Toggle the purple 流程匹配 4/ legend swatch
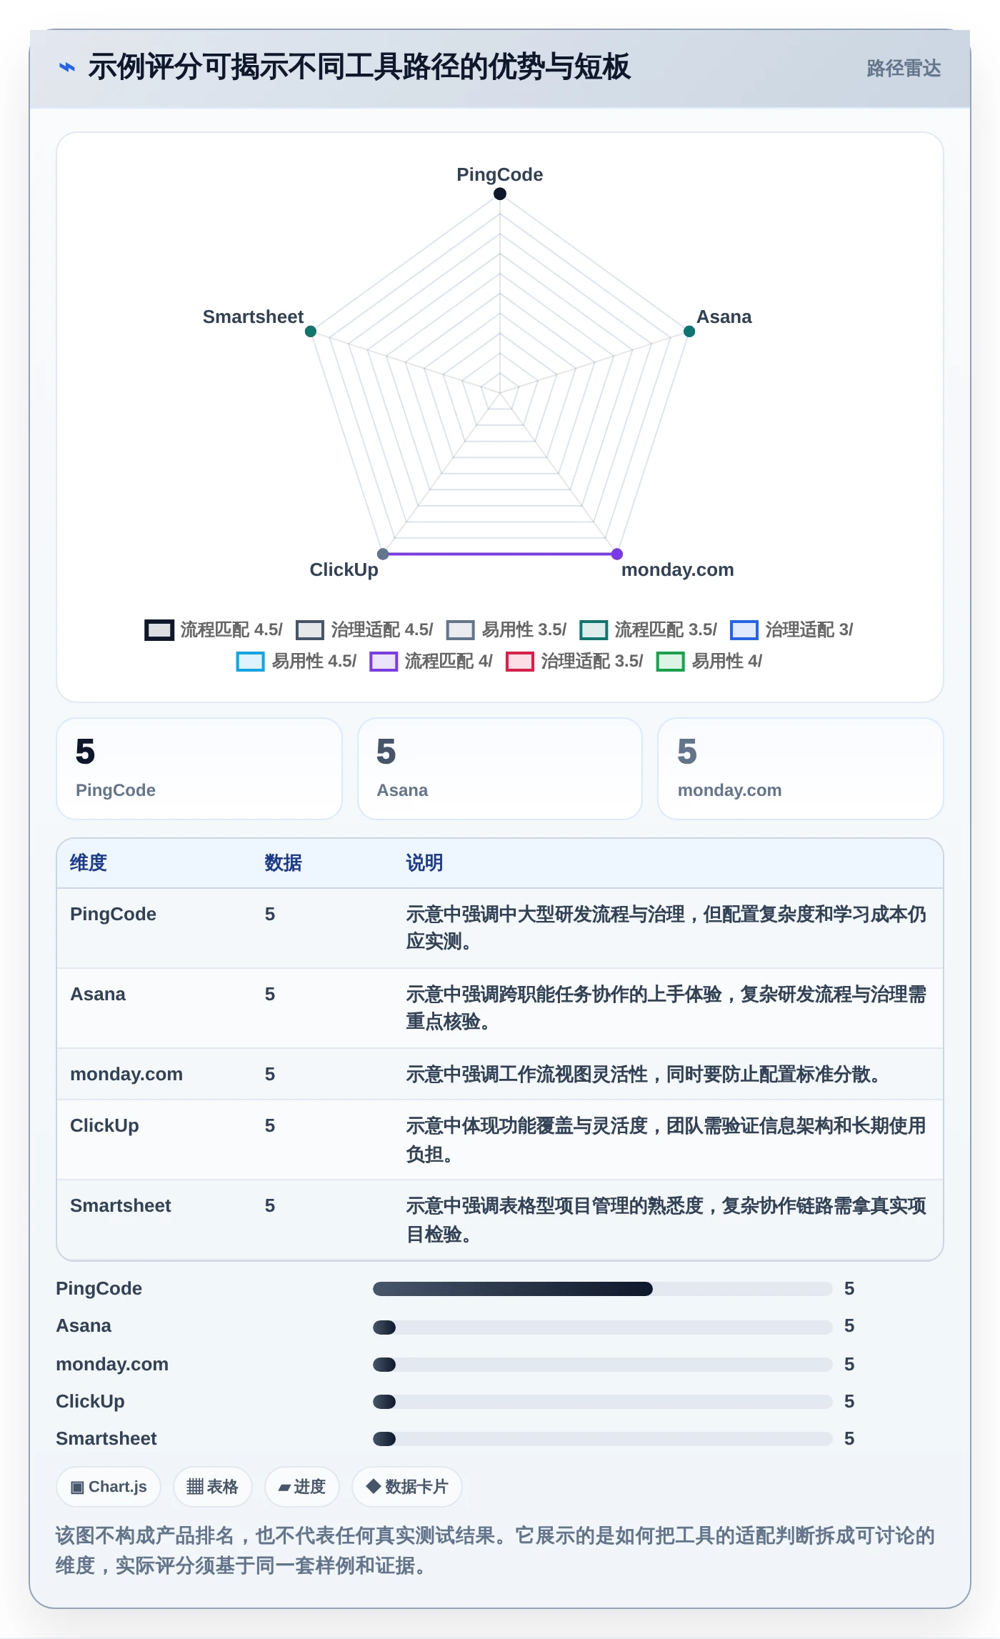 384,661
